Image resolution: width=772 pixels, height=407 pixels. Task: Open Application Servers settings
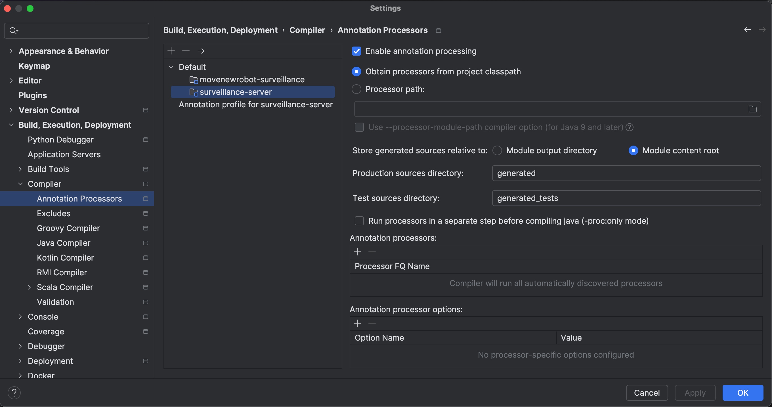[64, 154]
